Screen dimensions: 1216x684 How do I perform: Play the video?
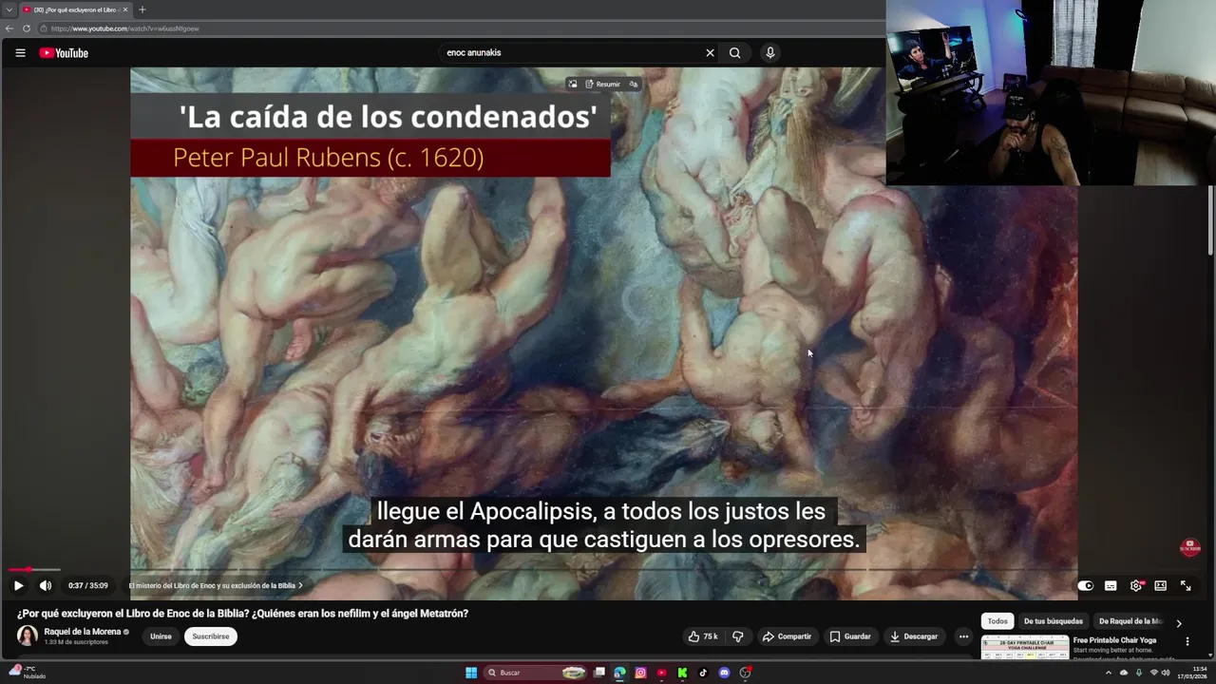(18, 586)
